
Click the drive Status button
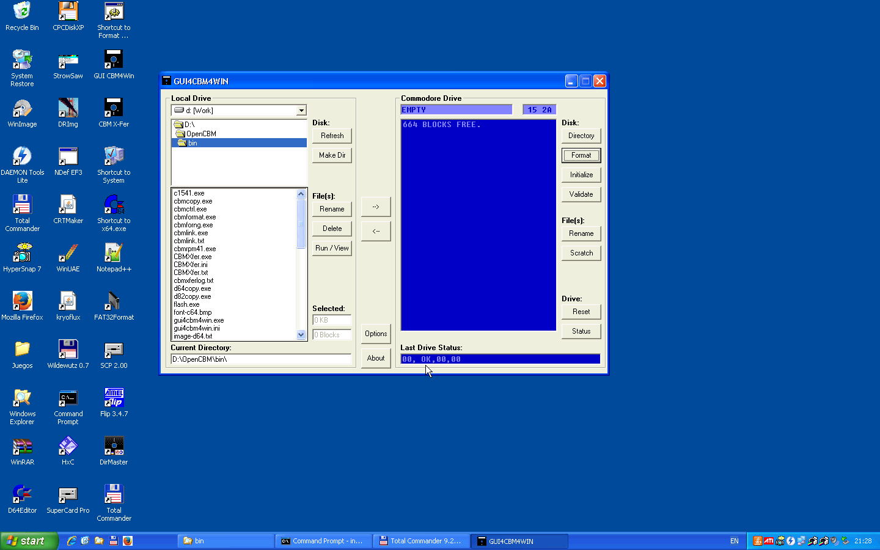581,331
